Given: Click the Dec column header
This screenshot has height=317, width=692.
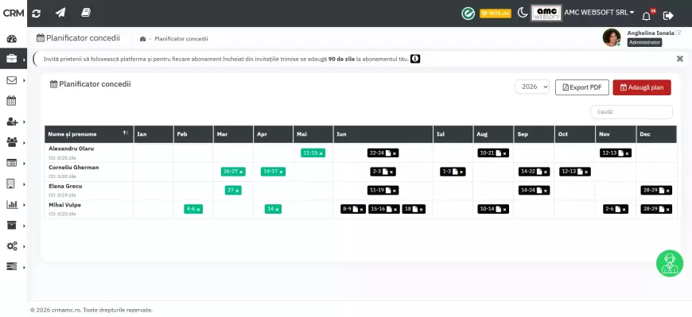Looking at the screenshot, I should [656, 134].
